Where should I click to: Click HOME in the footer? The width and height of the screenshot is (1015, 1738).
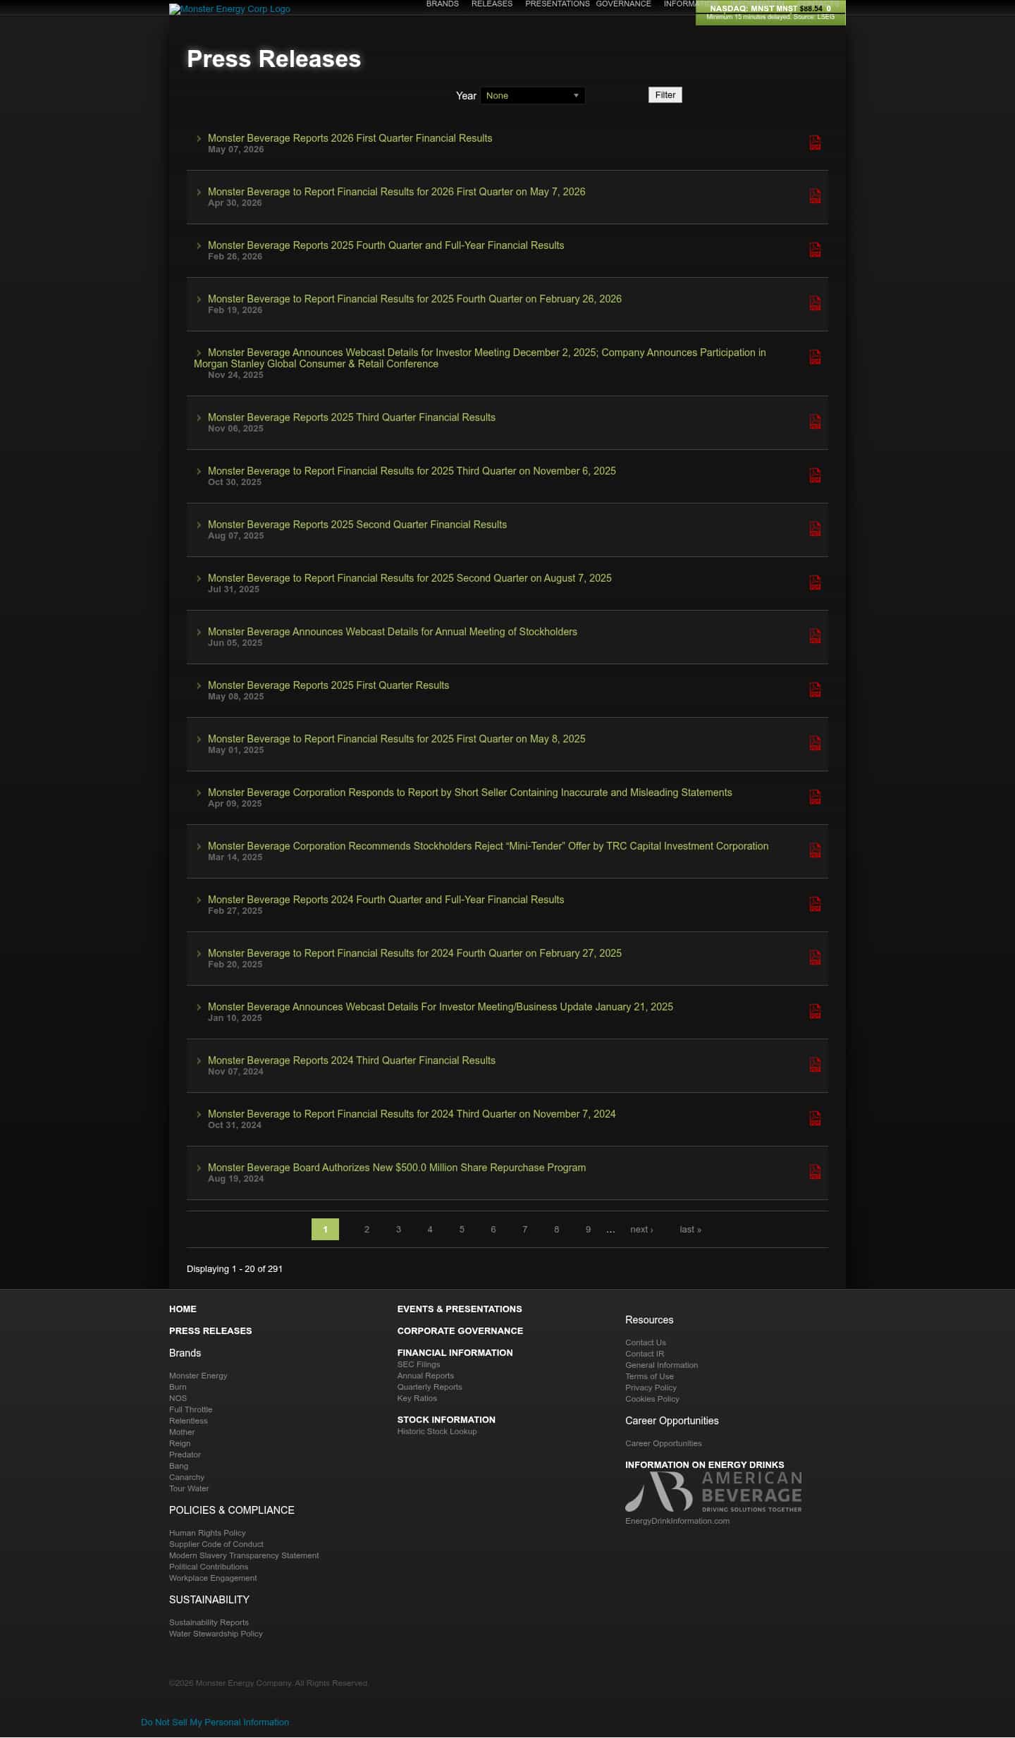pyautogui.click(x=183, y=1309)
